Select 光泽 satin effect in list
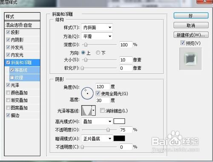 tap(22, 85)
